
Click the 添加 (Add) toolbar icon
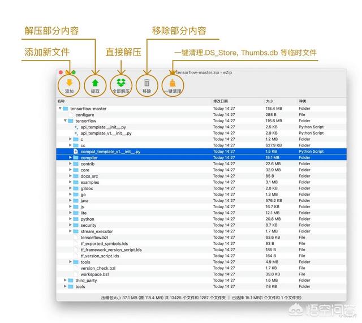pos(69,83)
